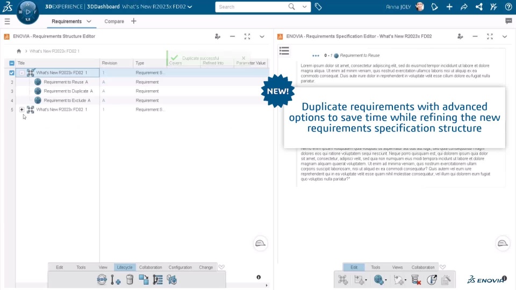Click the notifications icon in top bar
Viewport: 516px width, 290px height.
434,6
